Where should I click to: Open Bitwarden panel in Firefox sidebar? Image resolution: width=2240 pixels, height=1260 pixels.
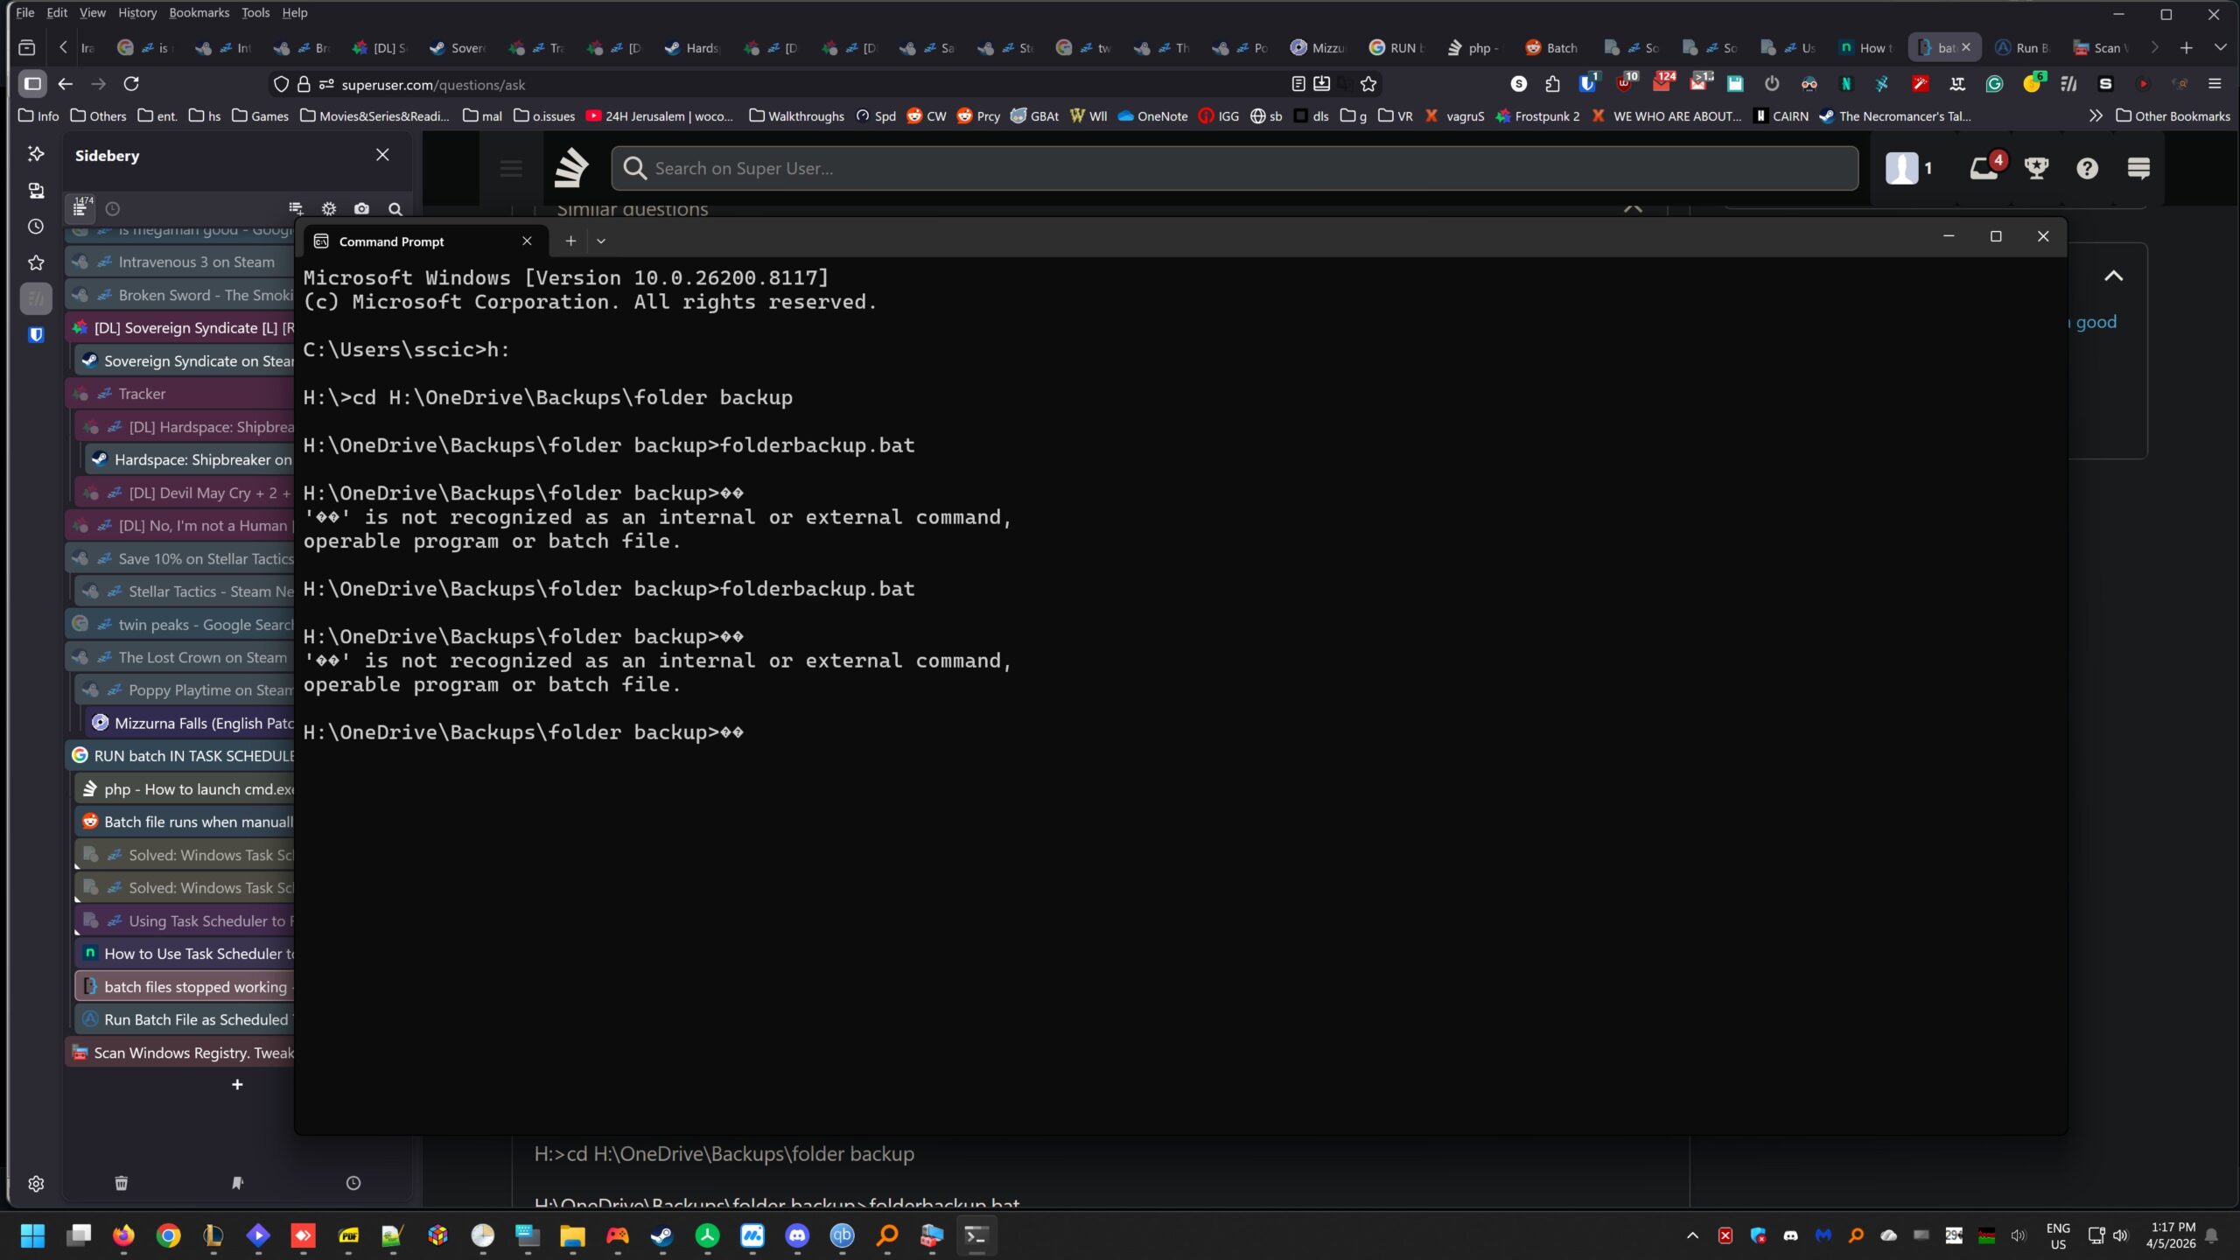(36, 334)
